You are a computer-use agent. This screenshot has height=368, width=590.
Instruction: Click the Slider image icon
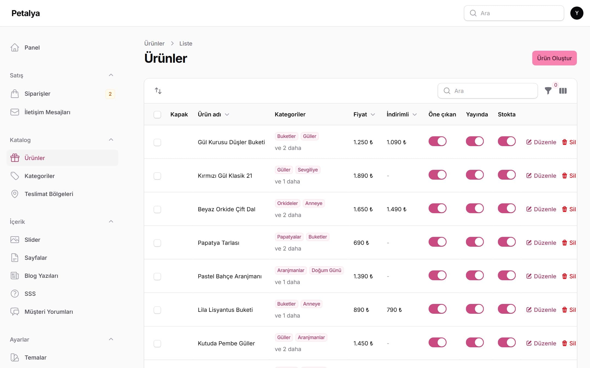[15, 240]
